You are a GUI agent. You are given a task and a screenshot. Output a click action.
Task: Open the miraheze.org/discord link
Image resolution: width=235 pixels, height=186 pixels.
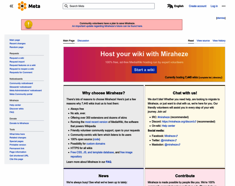pos(178,122)
